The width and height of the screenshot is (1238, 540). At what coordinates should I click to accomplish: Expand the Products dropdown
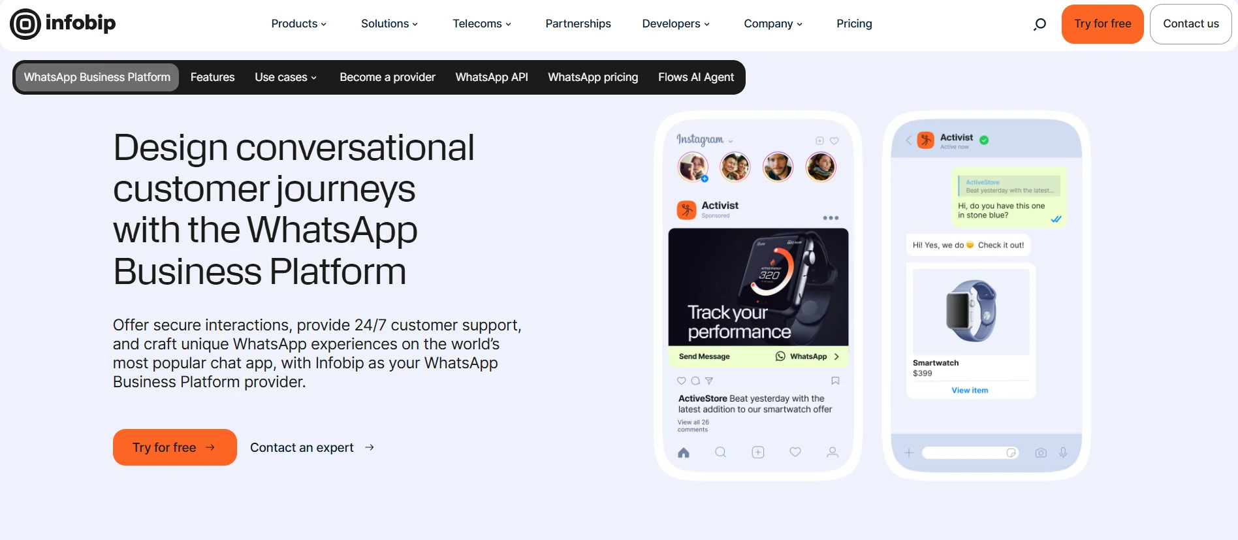click(x=298, y=24)
